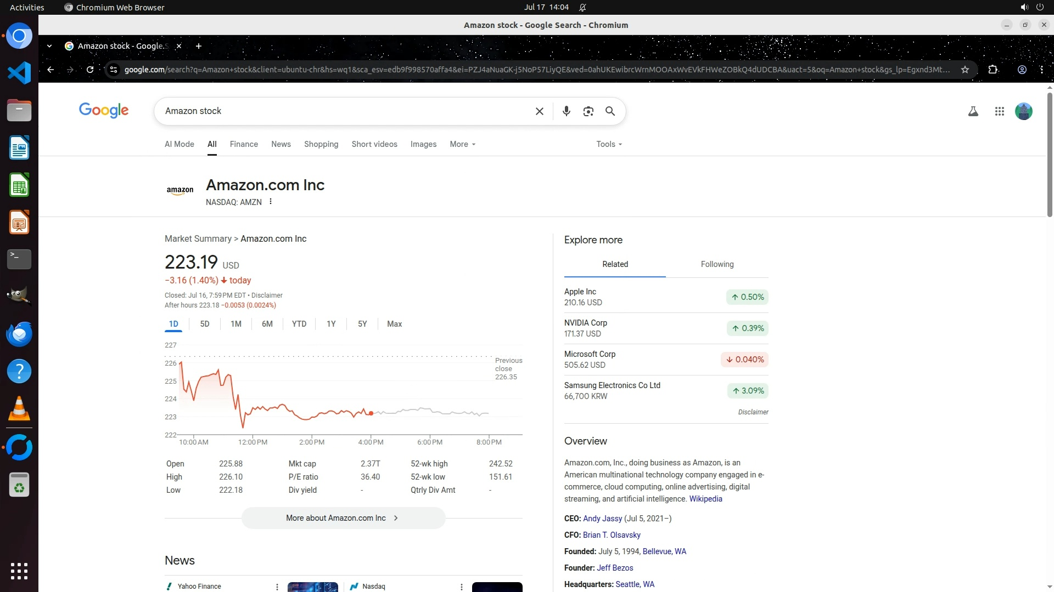The width and height of the screenshot is (1054, 592).
Task: Reload the page
Action: coord(90,70)
